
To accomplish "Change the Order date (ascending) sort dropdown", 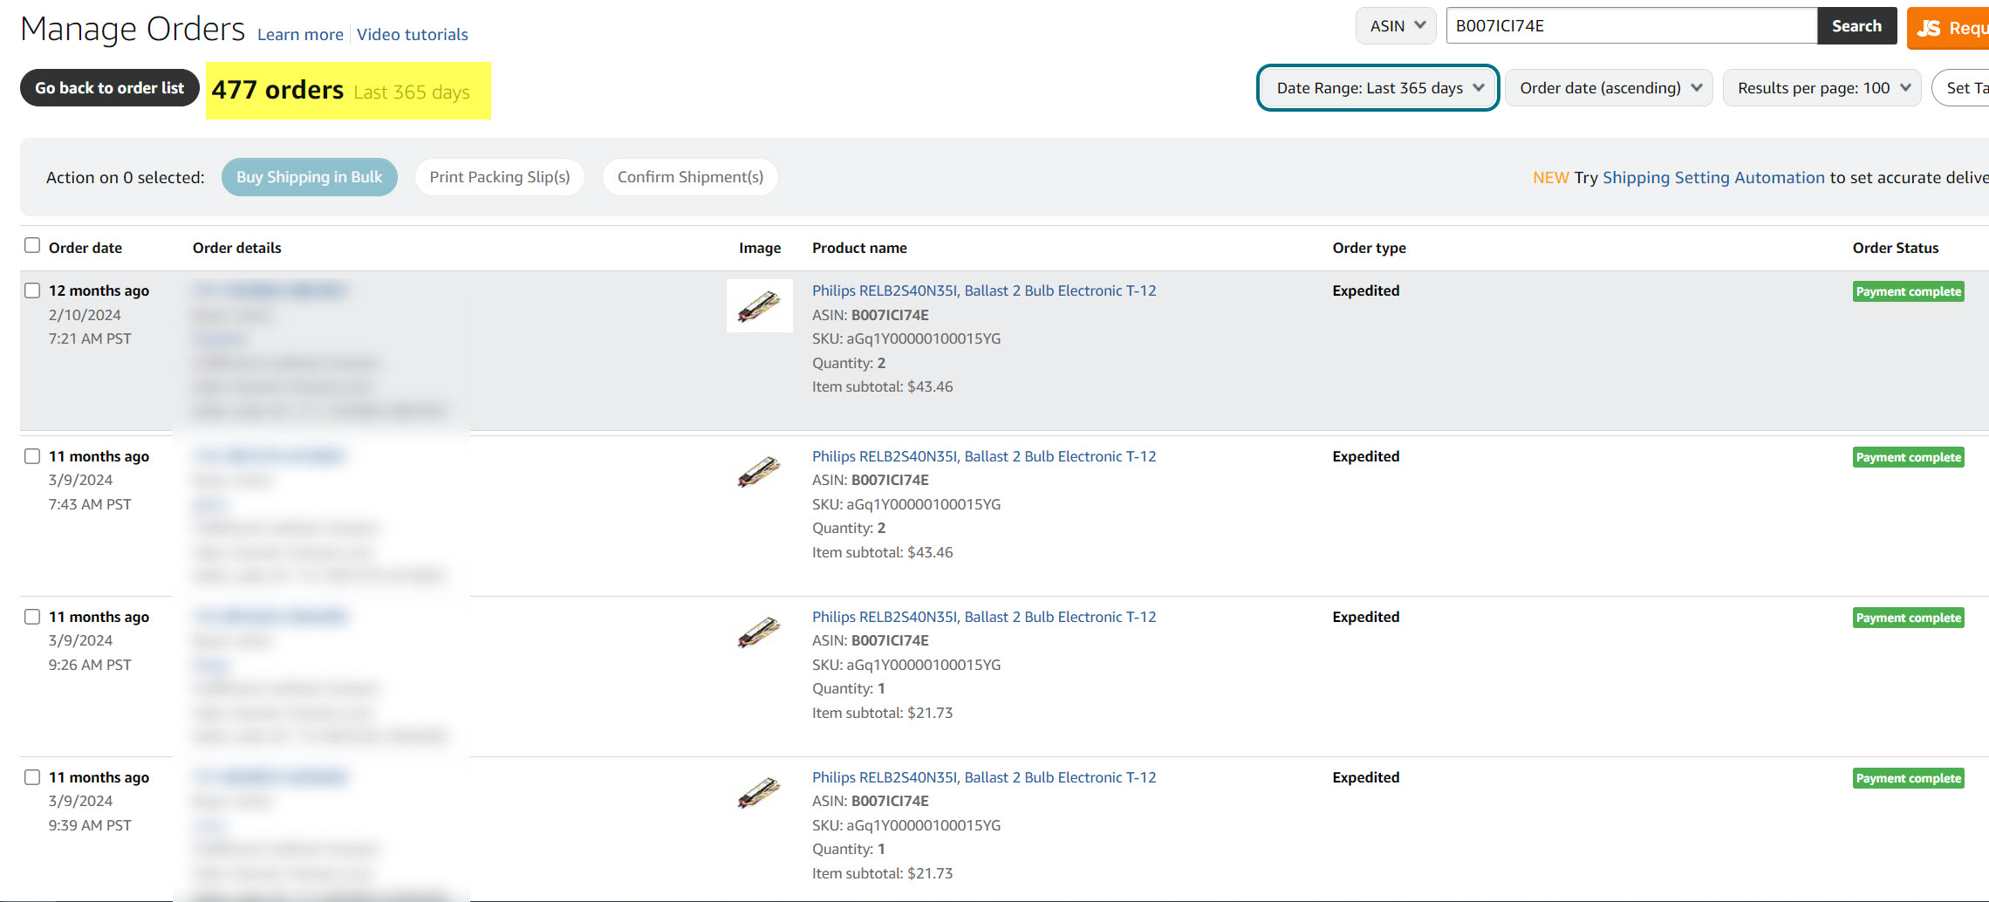I will tap(1609, 88).
